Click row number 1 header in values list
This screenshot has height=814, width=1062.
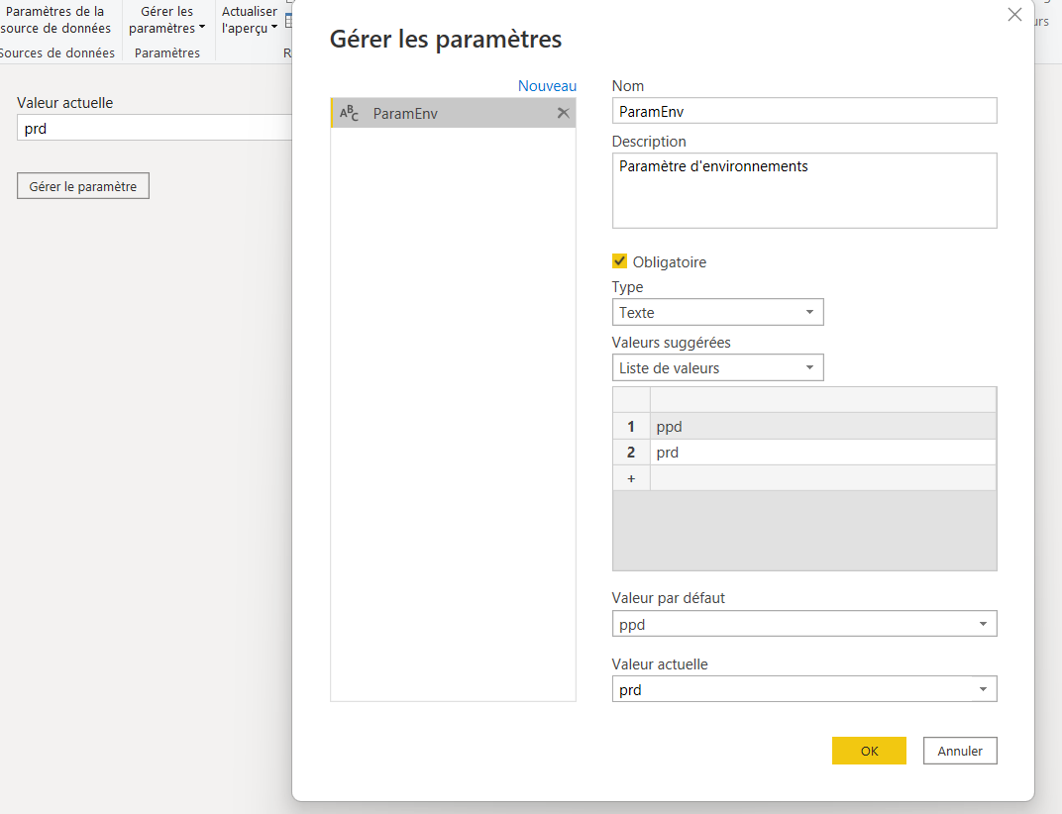[x=631, y=427]
